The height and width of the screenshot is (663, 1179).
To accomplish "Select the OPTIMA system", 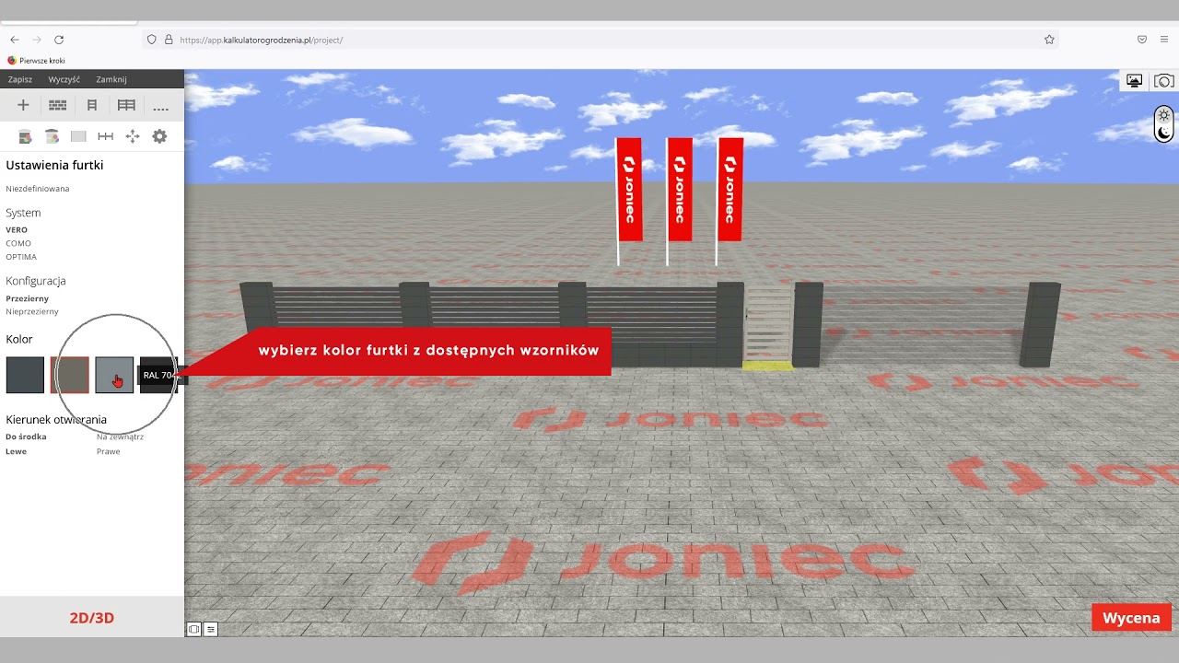I will [x=21, y=257].
